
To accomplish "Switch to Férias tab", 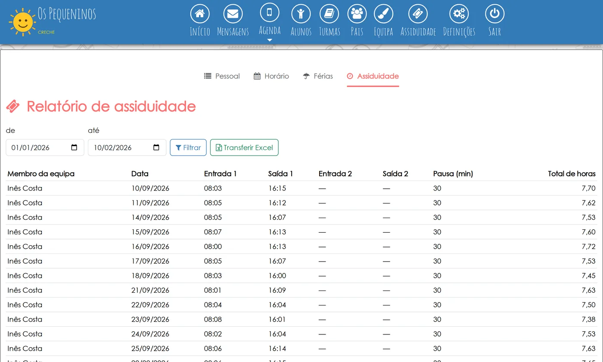I will click(x=318, y=76).
